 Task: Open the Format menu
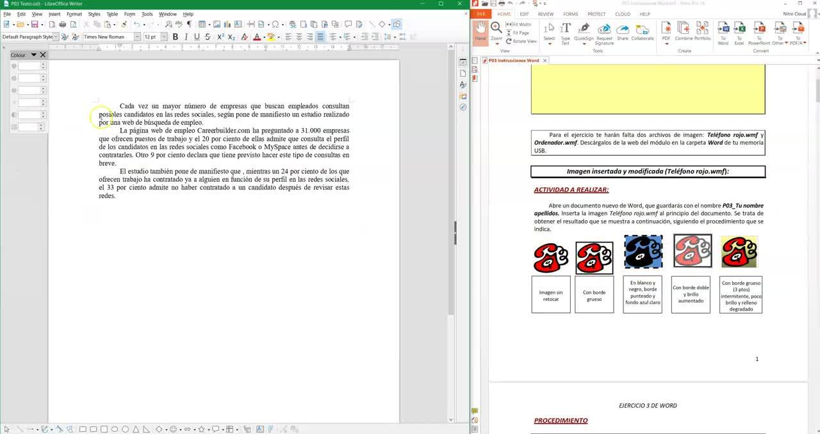point(74,14)
